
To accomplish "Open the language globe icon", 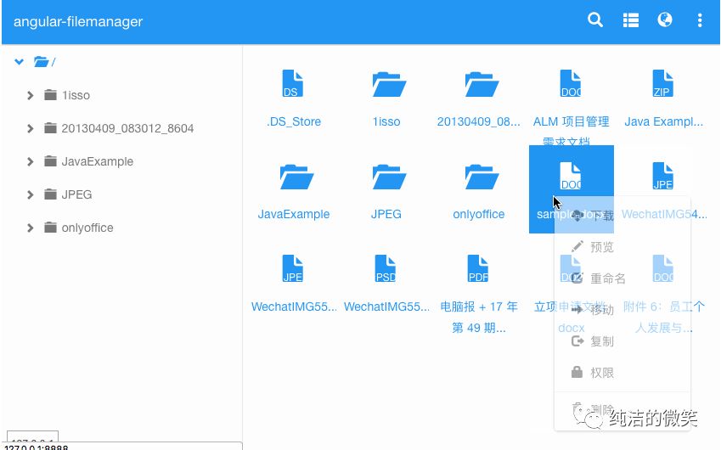I will 664,20.
